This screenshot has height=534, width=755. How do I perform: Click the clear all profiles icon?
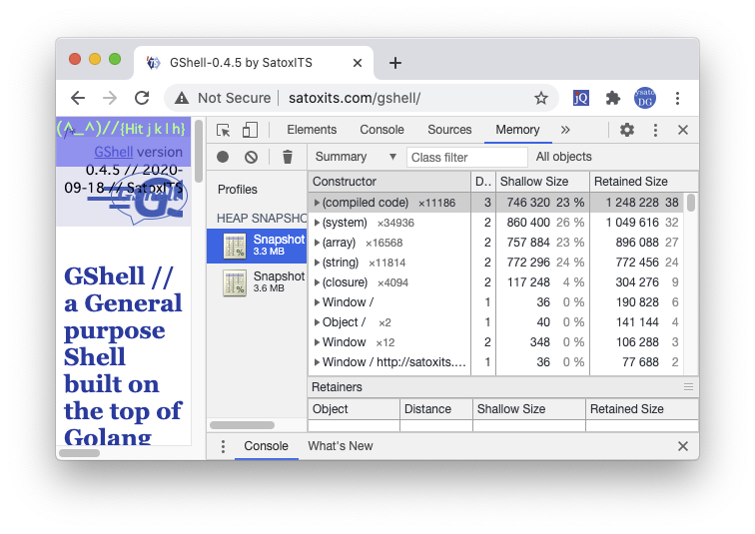[252, 157]
